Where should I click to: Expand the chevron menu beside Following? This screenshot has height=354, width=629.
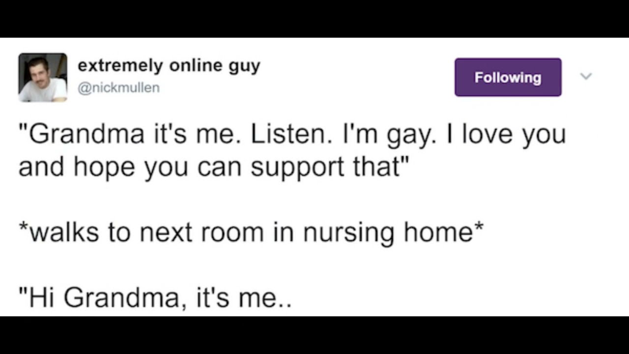[586, 76]
